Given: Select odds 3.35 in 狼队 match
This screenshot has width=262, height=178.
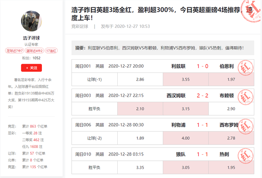Looking at the screenshot, I should (x=140, y=168).
